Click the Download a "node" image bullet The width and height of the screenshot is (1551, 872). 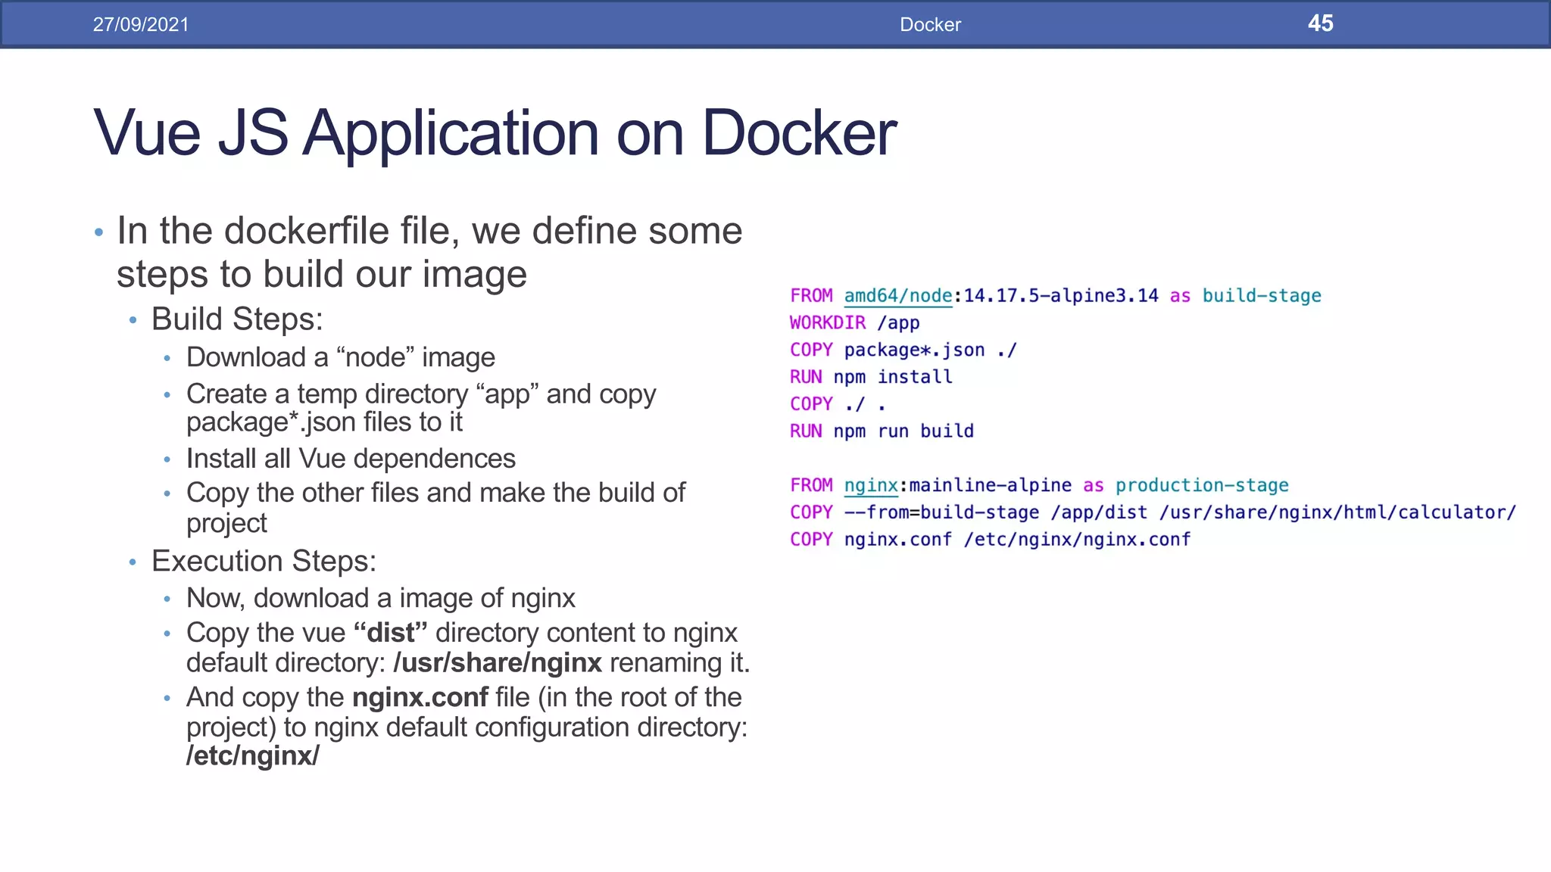(x=340, y=357)
